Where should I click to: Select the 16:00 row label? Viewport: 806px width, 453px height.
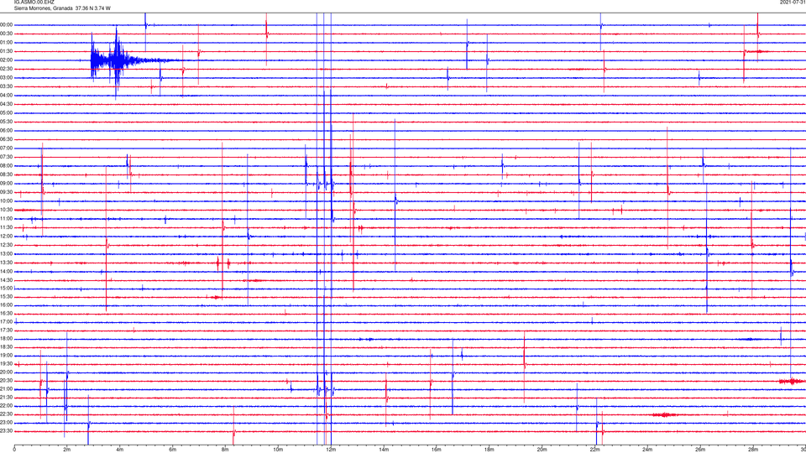click(x=6, y=305)
